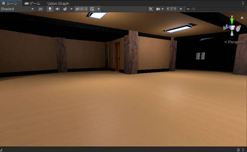The width and height of the screenshot is (247, 152).
Task: Click the scene camera settings icon
Action: point(158,9)
